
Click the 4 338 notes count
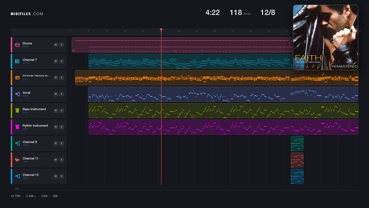click(31, 196)
